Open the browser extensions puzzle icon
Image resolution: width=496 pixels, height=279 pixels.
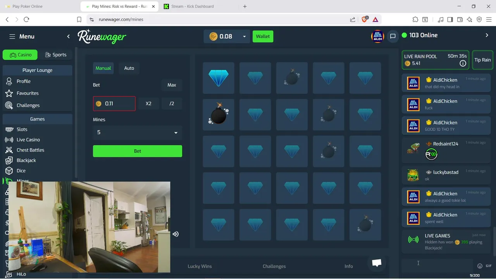(x=415, y=19)
